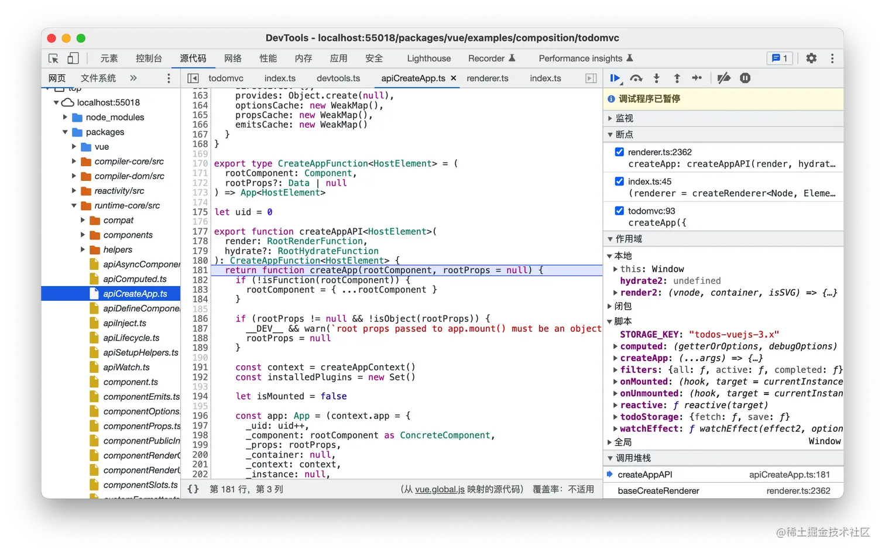
Task: Collapse the packages folder
Action: click(66, 132)
